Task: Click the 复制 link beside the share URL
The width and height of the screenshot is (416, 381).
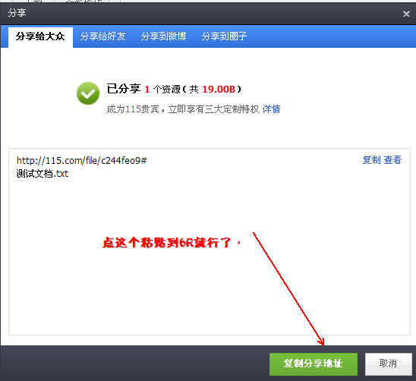Action: [x=371, y=160]
